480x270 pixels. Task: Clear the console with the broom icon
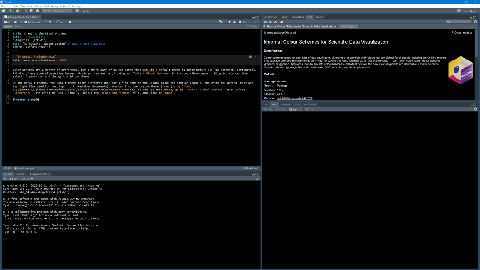[257, 179]
